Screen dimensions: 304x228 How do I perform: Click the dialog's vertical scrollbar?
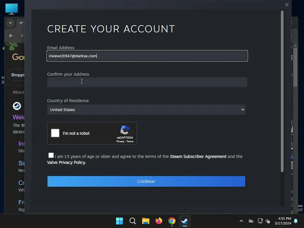[x=282, y=91]
